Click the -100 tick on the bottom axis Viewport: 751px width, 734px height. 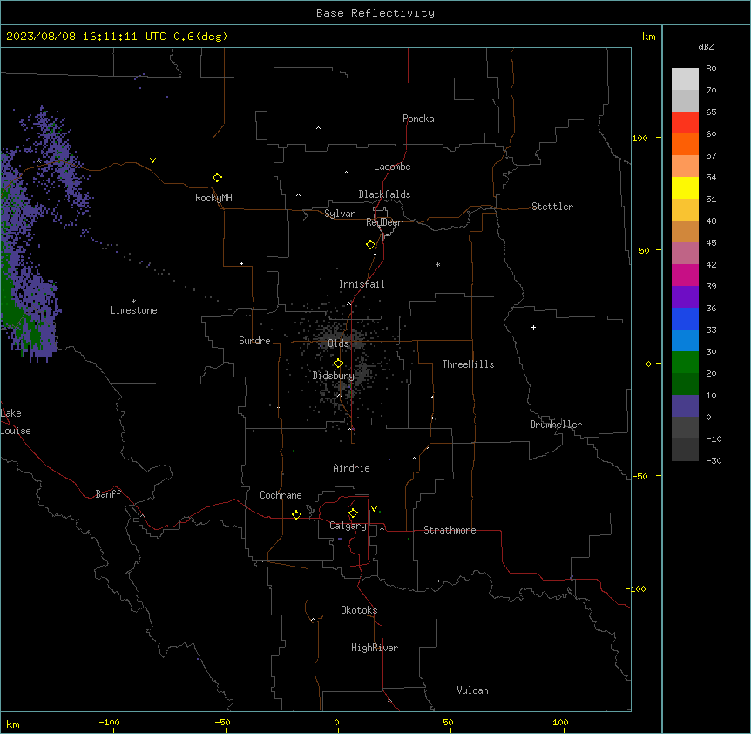tap(109, 722)
